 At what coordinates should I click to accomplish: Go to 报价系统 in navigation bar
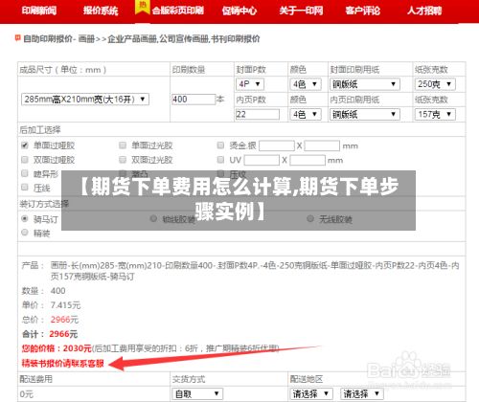click(x=101, y=11)
